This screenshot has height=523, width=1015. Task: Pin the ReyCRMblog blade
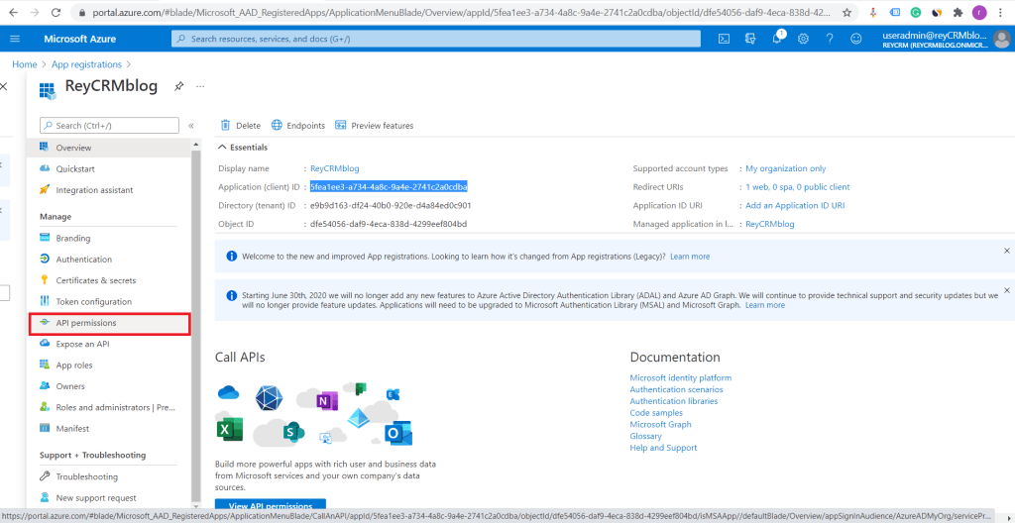tap(179, 86)
